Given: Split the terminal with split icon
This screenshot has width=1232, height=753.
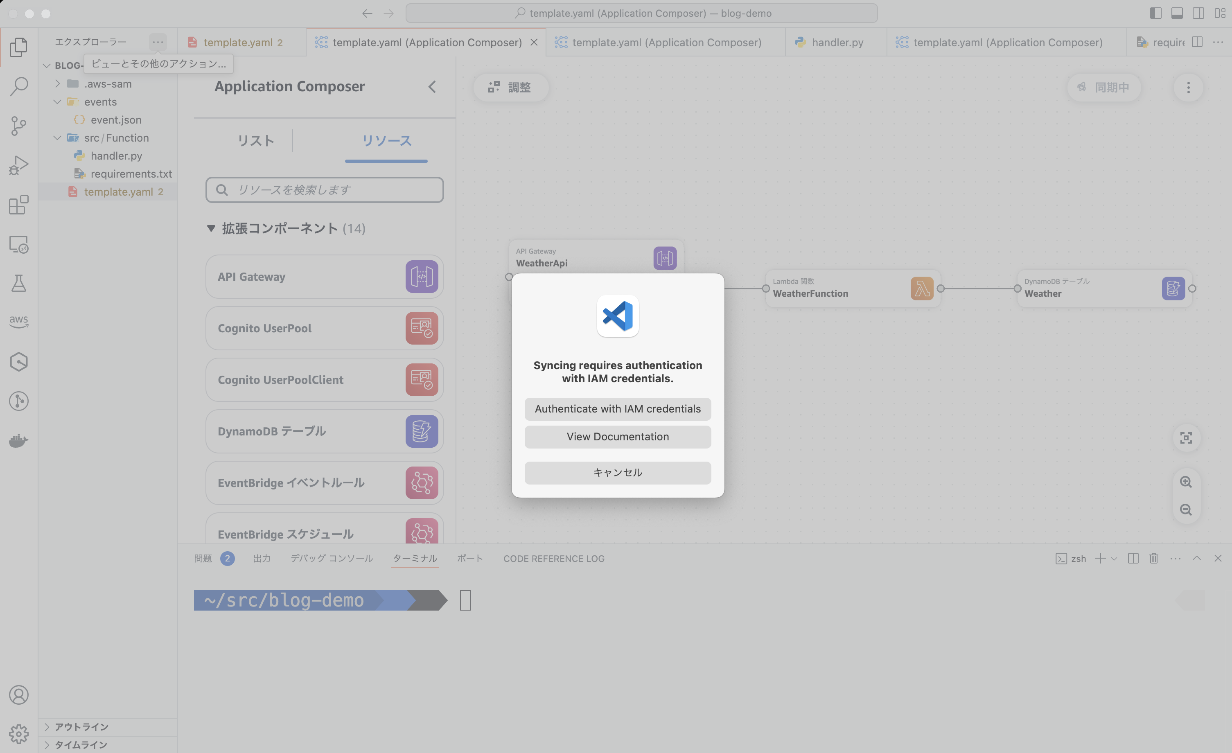Looking at the screenshot, I should [1133, 558].
